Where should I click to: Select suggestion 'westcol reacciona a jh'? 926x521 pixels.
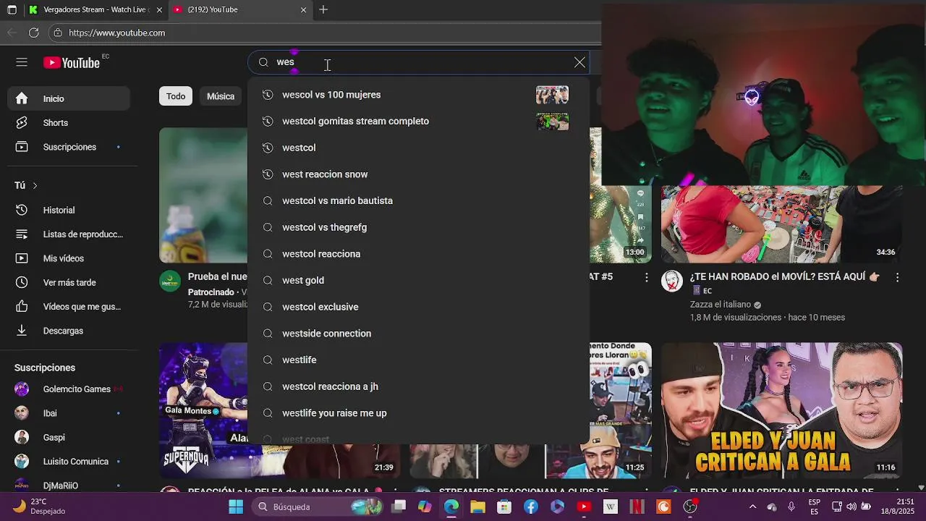[x=418, y=386]
